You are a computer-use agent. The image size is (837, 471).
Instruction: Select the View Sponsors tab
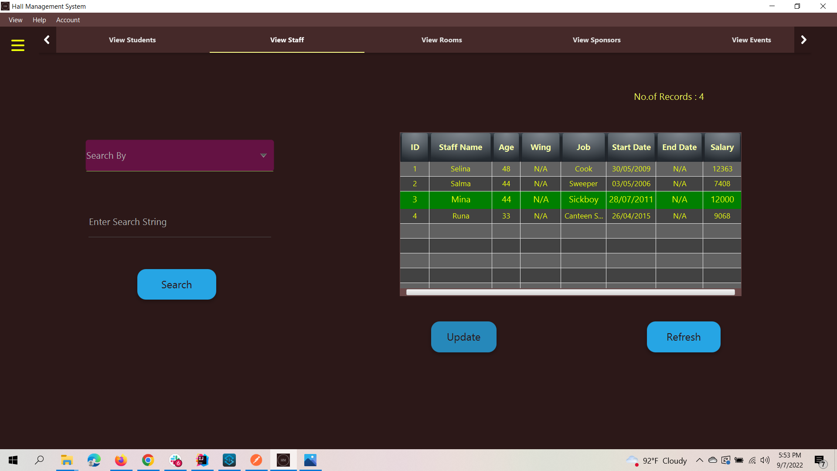pyautogui.click(x=596, y=40)
